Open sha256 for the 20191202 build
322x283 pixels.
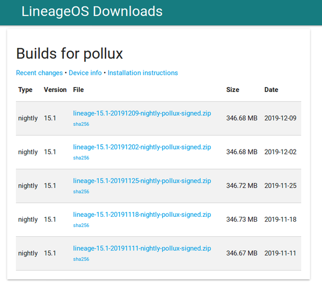[81, 158]
